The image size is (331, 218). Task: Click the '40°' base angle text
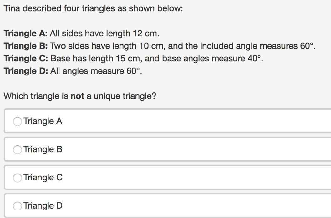(x=255, y=59)
